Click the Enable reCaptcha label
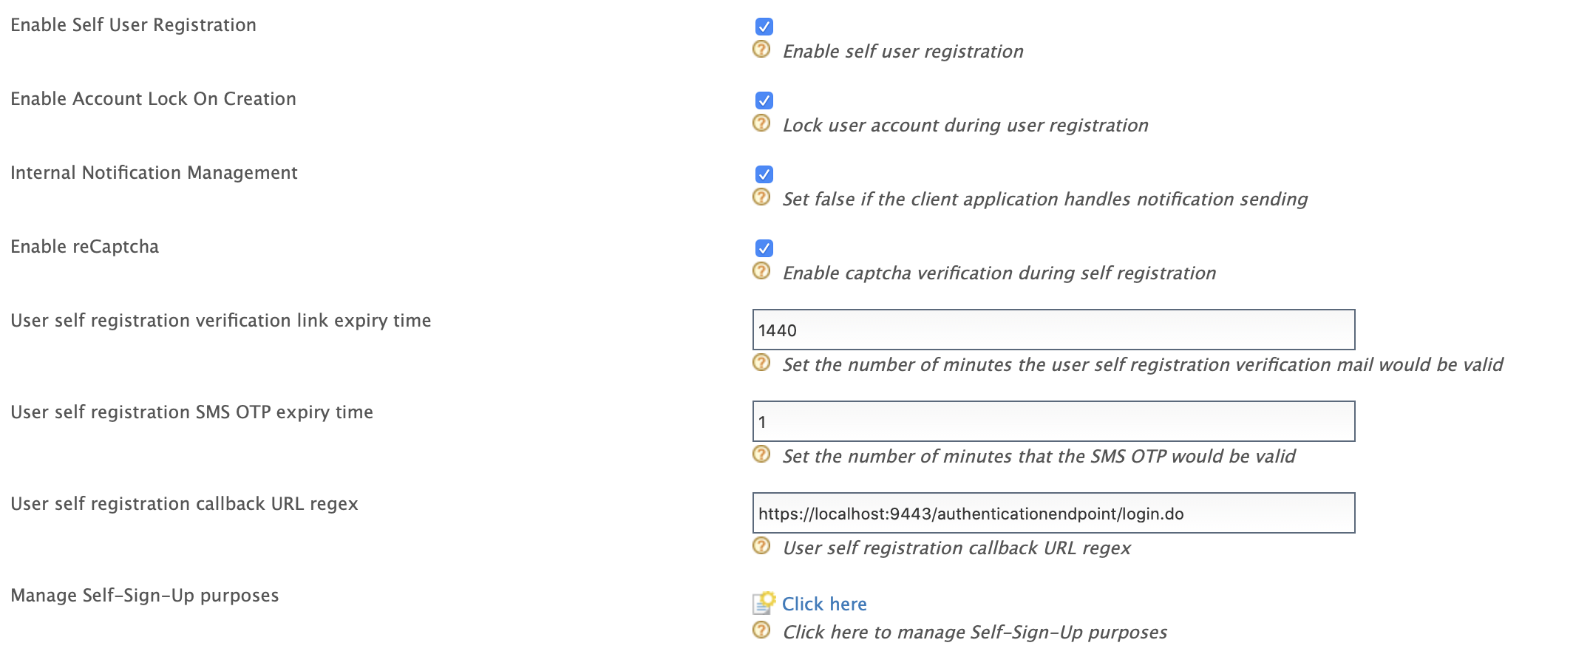 [x=84, y=247]
